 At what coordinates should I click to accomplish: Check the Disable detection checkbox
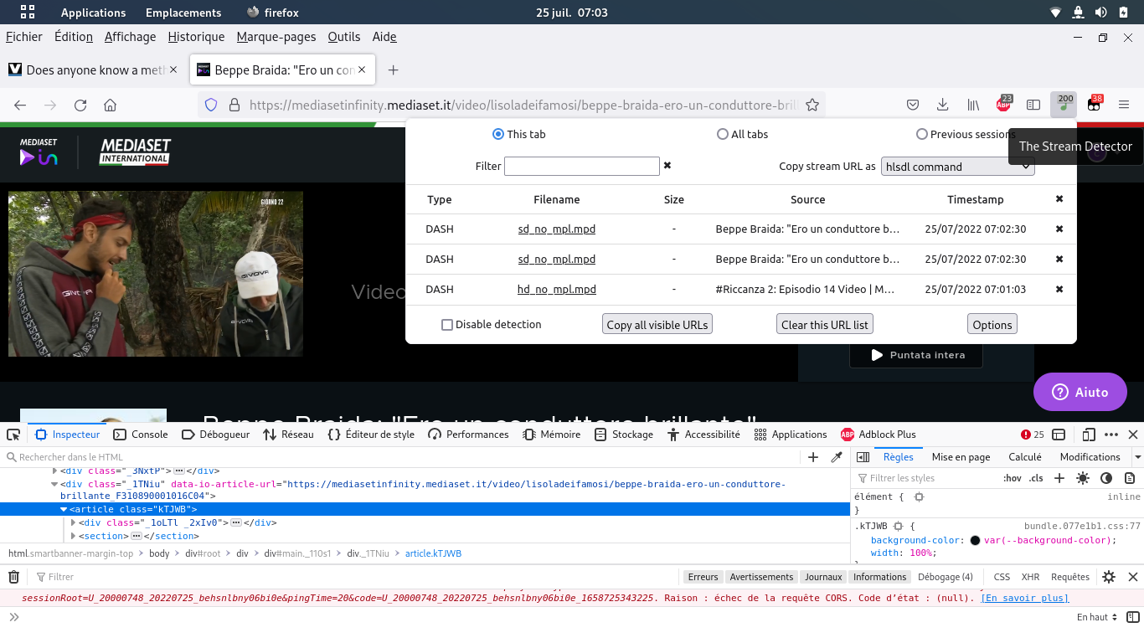(447, 325)
